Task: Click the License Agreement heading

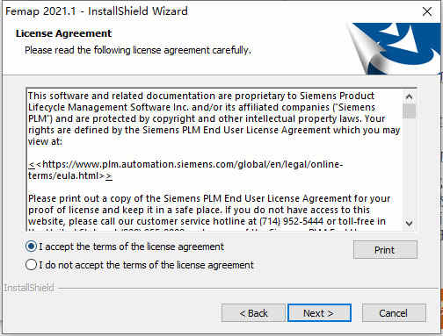Action: pyautogui.click(x=63, y=33)
